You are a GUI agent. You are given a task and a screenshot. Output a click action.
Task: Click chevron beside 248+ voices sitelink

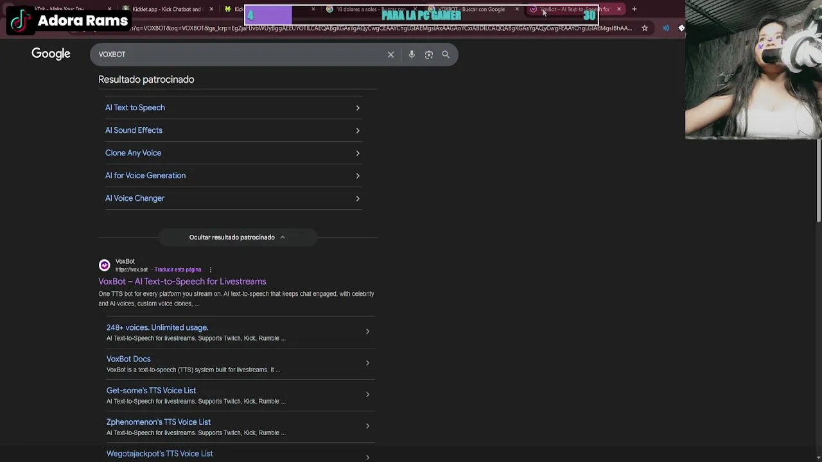tap(367, 332)
